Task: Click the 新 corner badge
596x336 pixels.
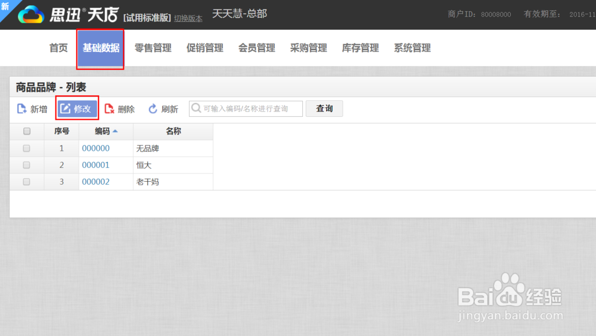Action: pos(5,6)
